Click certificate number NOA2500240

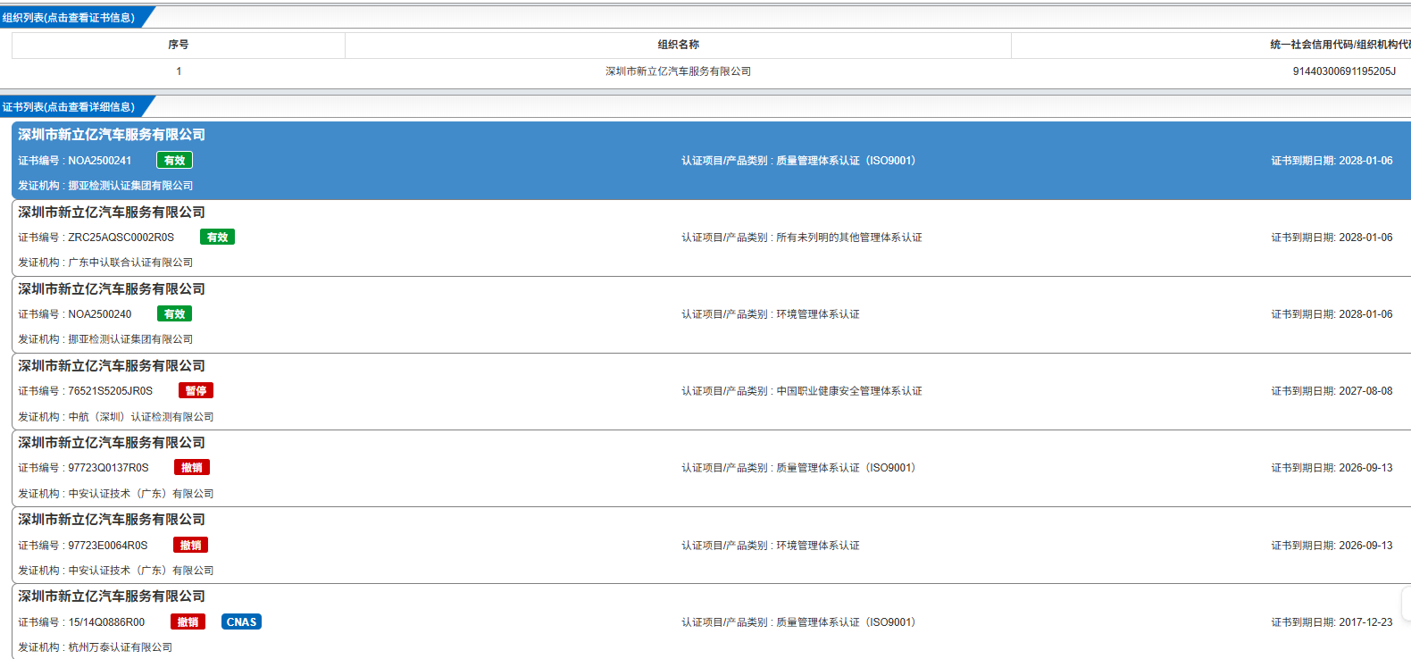(x=100, y=314)
